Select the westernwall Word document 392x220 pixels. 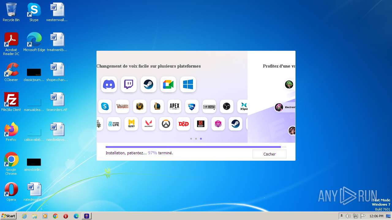pos(57,13)
